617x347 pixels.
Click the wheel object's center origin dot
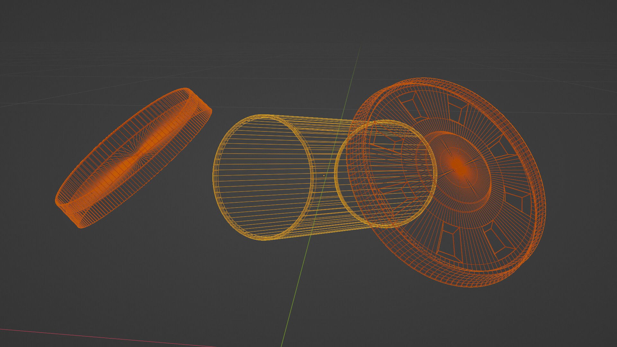[454, 170]
